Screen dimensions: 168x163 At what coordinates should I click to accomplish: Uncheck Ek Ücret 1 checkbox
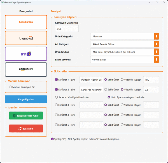pyautogui.click(x=56, y=80)
